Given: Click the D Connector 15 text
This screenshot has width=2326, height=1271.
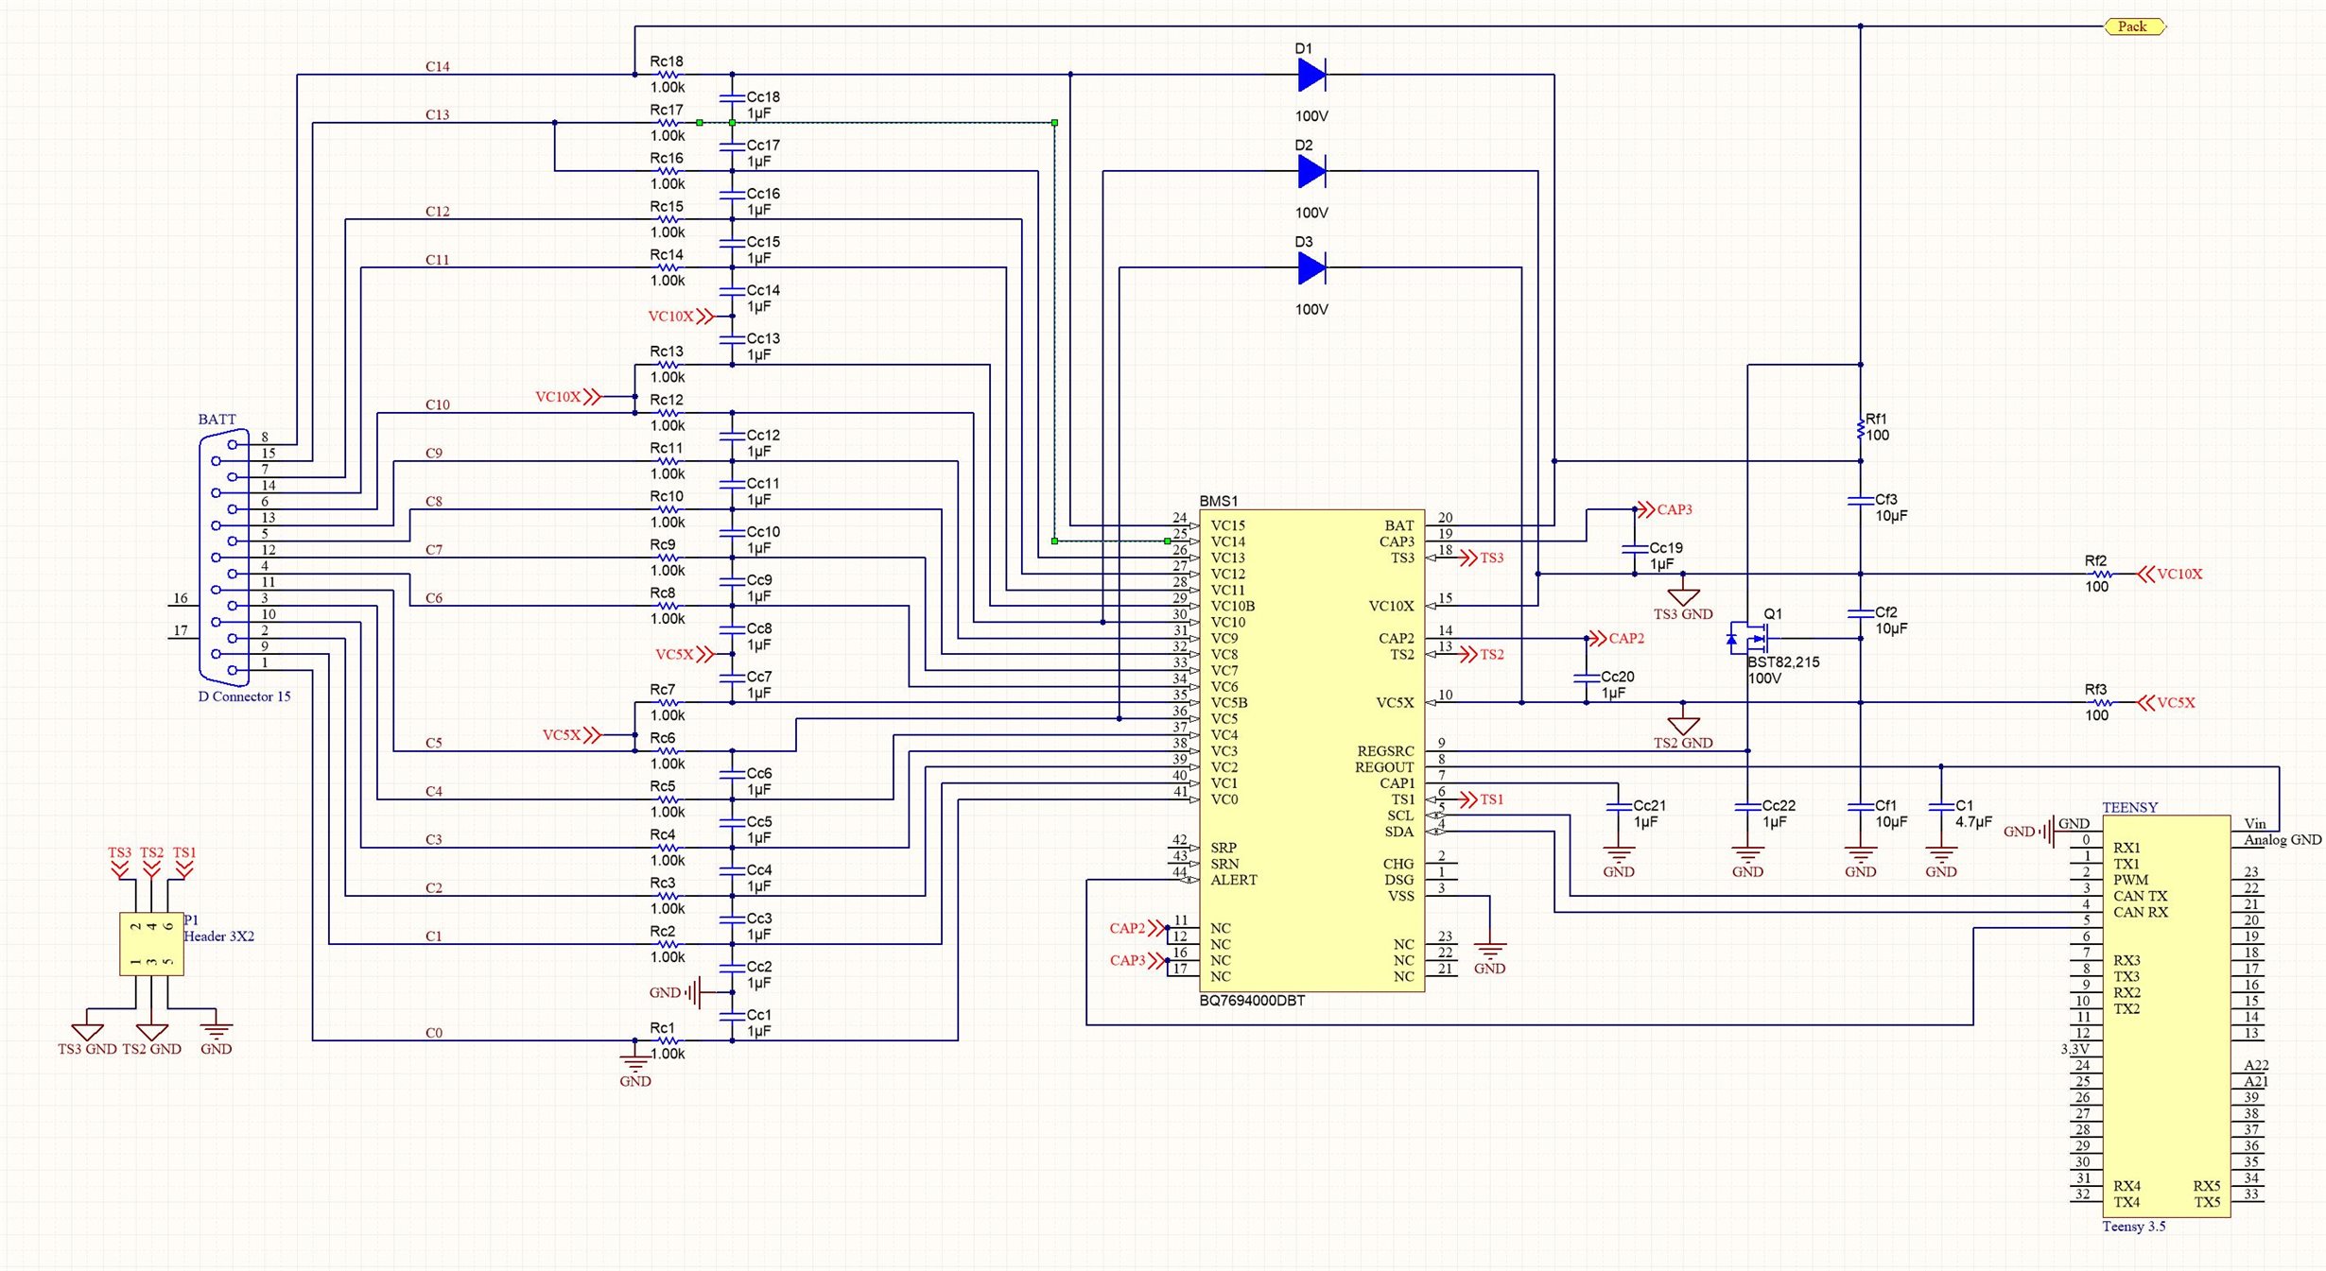Looking at the screenshot, I should (244, 696).
